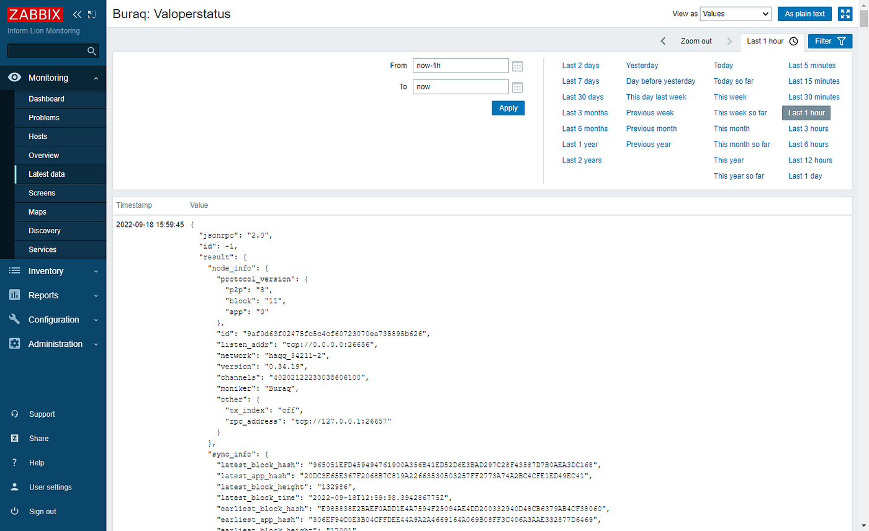Image resolution: width=869 pixels, height=531 pixels.
Task: Go to previous time period arrow
Action: (663, 41)
